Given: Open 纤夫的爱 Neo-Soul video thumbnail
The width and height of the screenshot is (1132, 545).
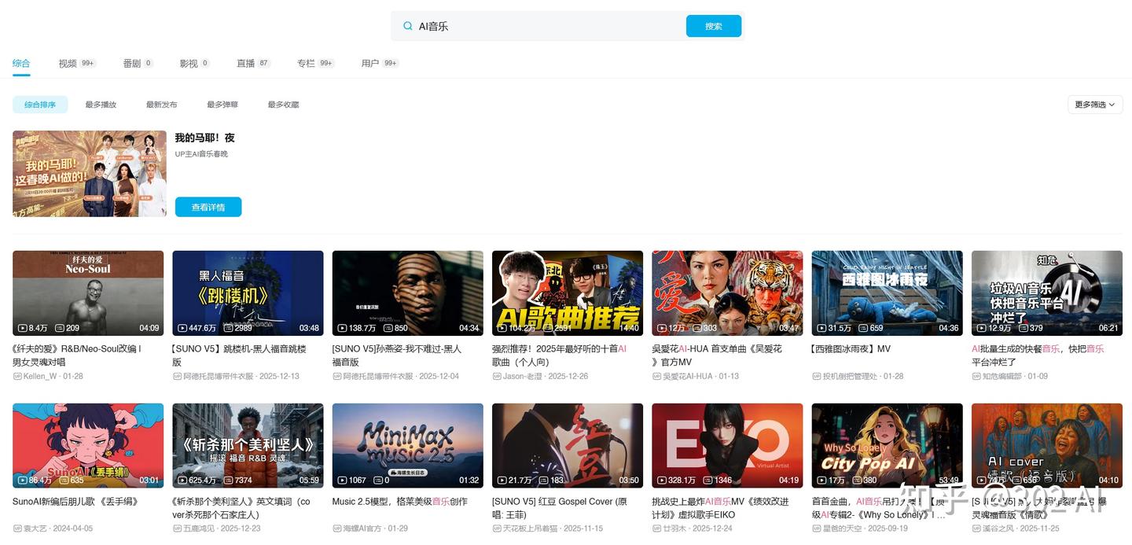Looking at the screenshot, I should click(x=88, y=293).
